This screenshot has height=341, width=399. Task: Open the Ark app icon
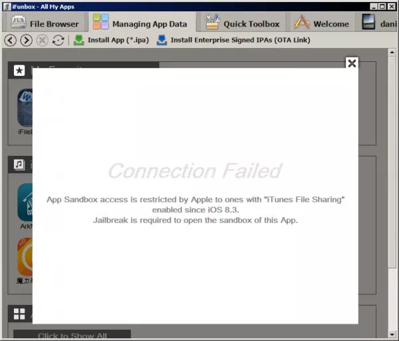coord(25,202)
